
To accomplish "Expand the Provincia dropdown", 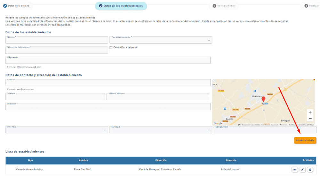I will tap(57, 130).
